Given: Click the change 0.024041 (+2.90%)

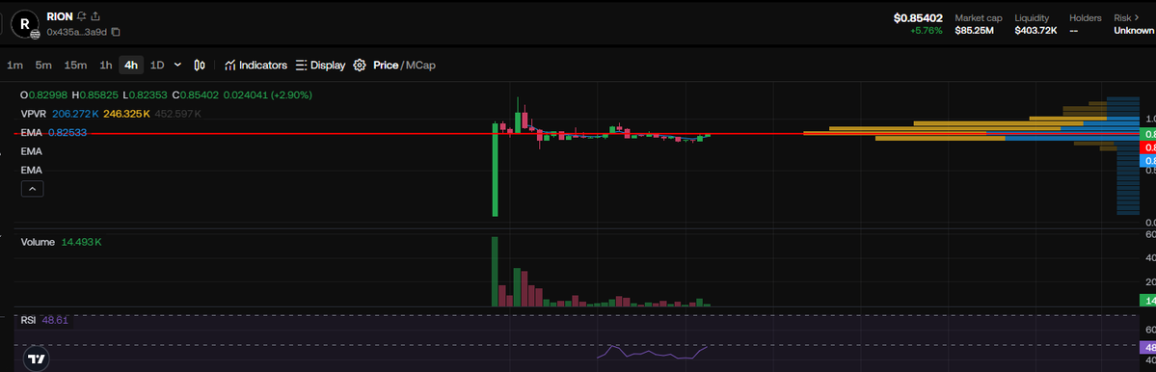Looking at the screenshot, I should tap(268, 95).
